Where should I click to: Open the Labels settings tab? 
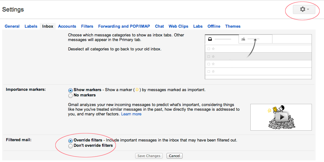[x=31, y=26]
